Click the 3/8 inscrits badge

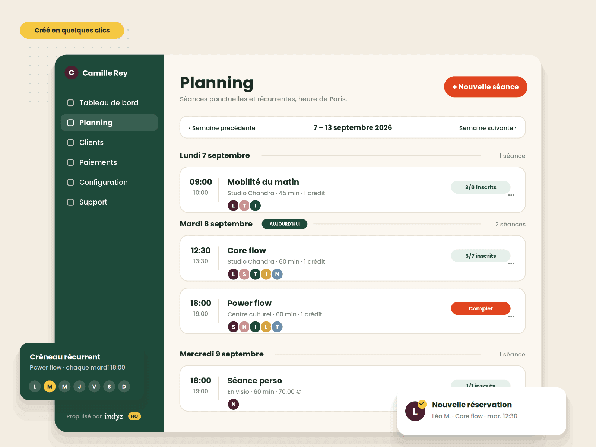click(481, 187)
